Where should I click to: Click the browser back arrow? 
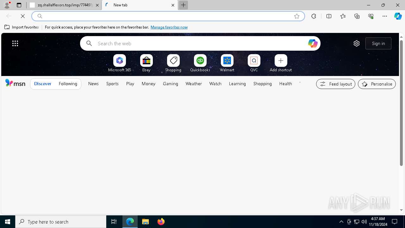(x=9, y=16)
